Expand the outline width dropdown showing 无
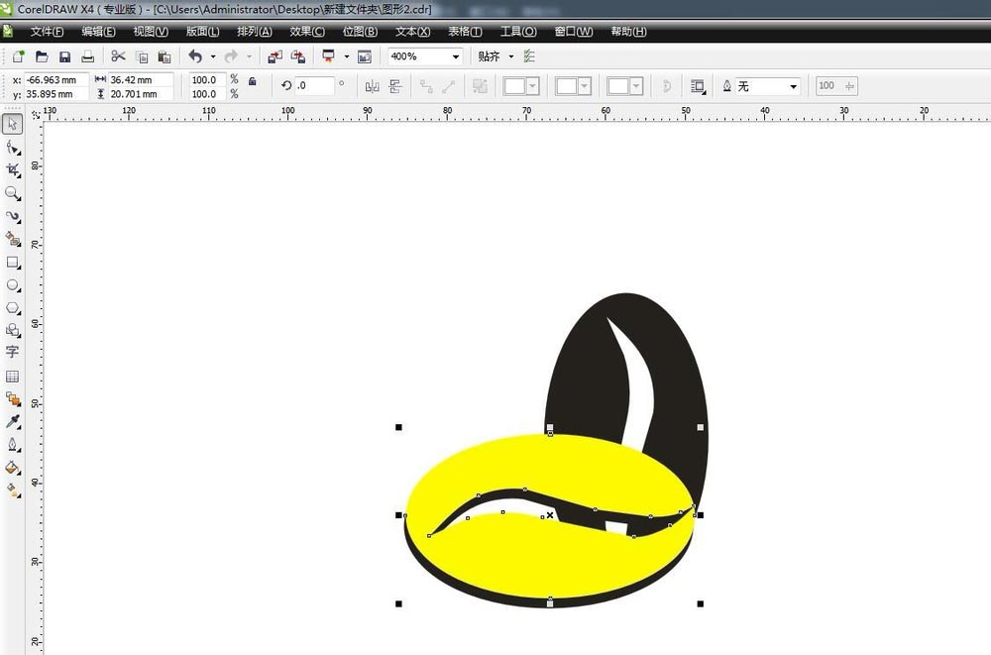Viewport: 991px width, 655px height. (x=793, y=86)
